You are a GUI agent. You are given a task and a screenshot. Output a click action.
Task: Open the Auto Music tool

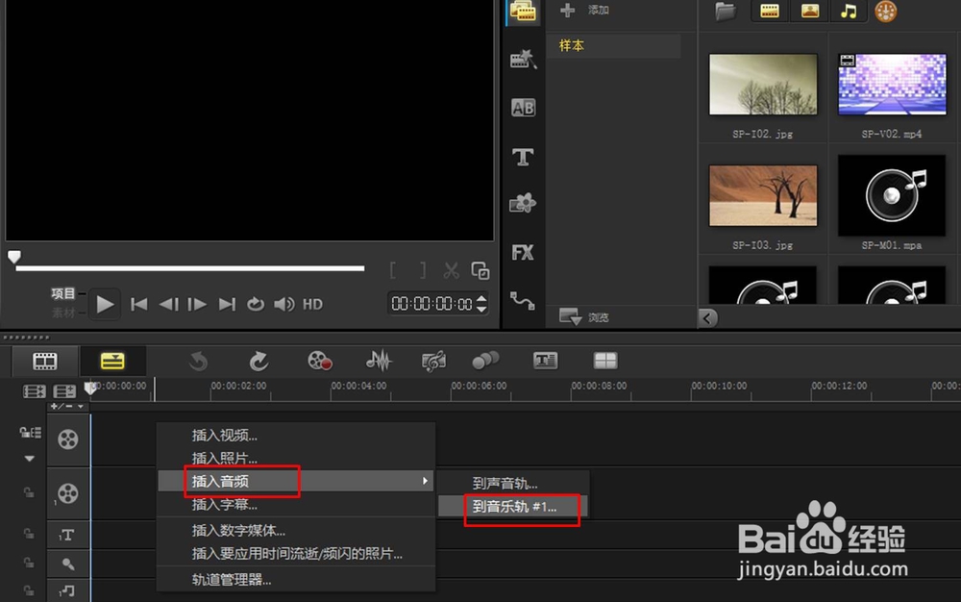432,360
